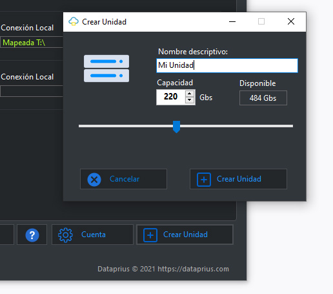This screenshot has height=294, width=333.
Task: Click the plus icon in the dialog's Crear Unidad
Action: click(x=204, y=180)
